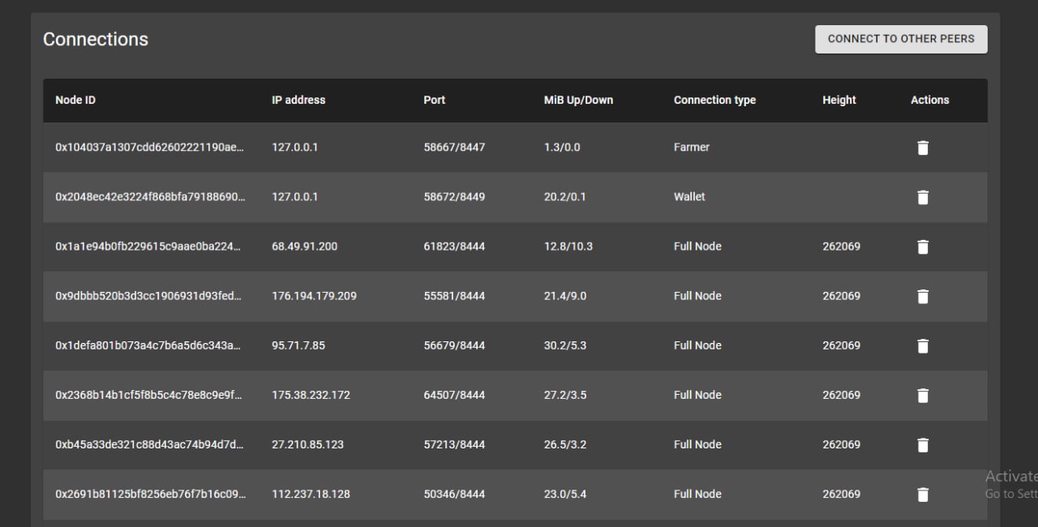Click the Port column header
Viewport: 1038px width, 527px height.
[x=435, y=100]
